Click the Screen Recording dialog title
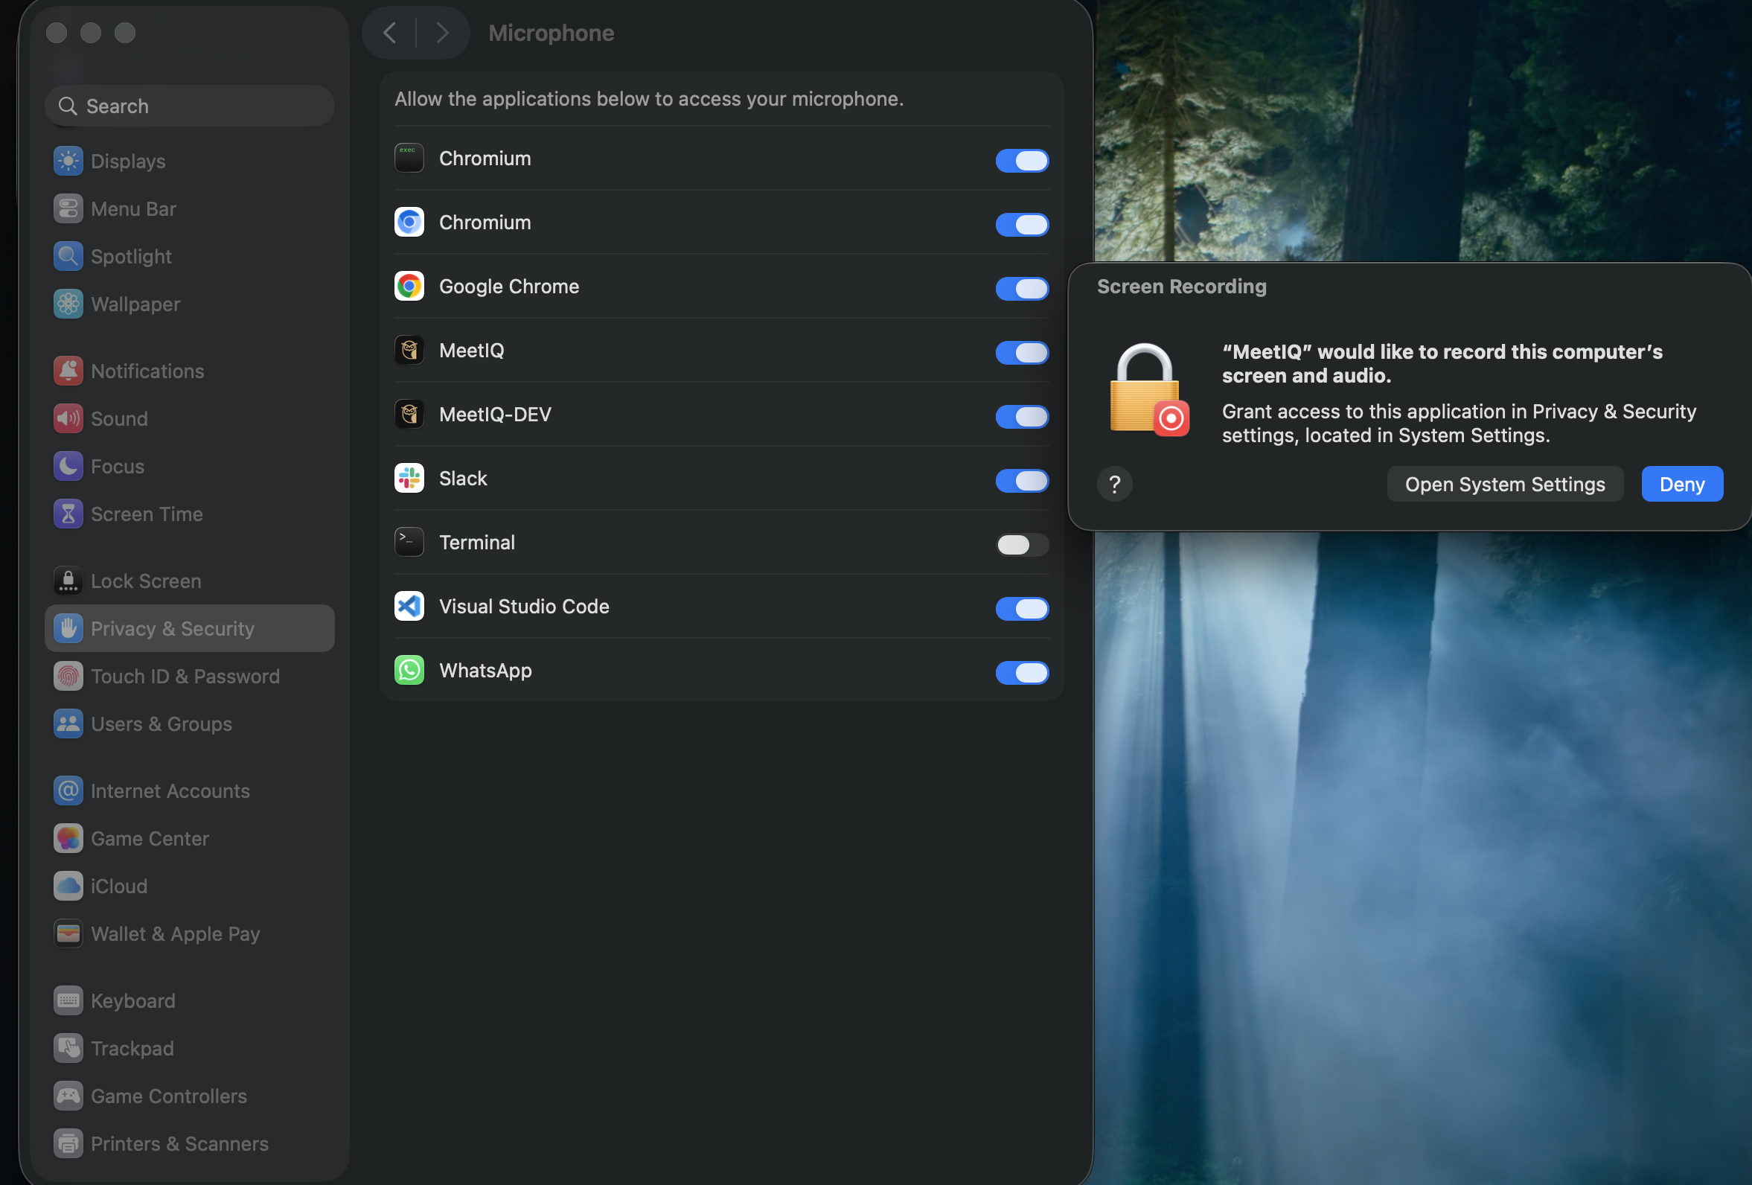The height and width of the screenshot is (1185, 1752). (x=1181, y=286)
